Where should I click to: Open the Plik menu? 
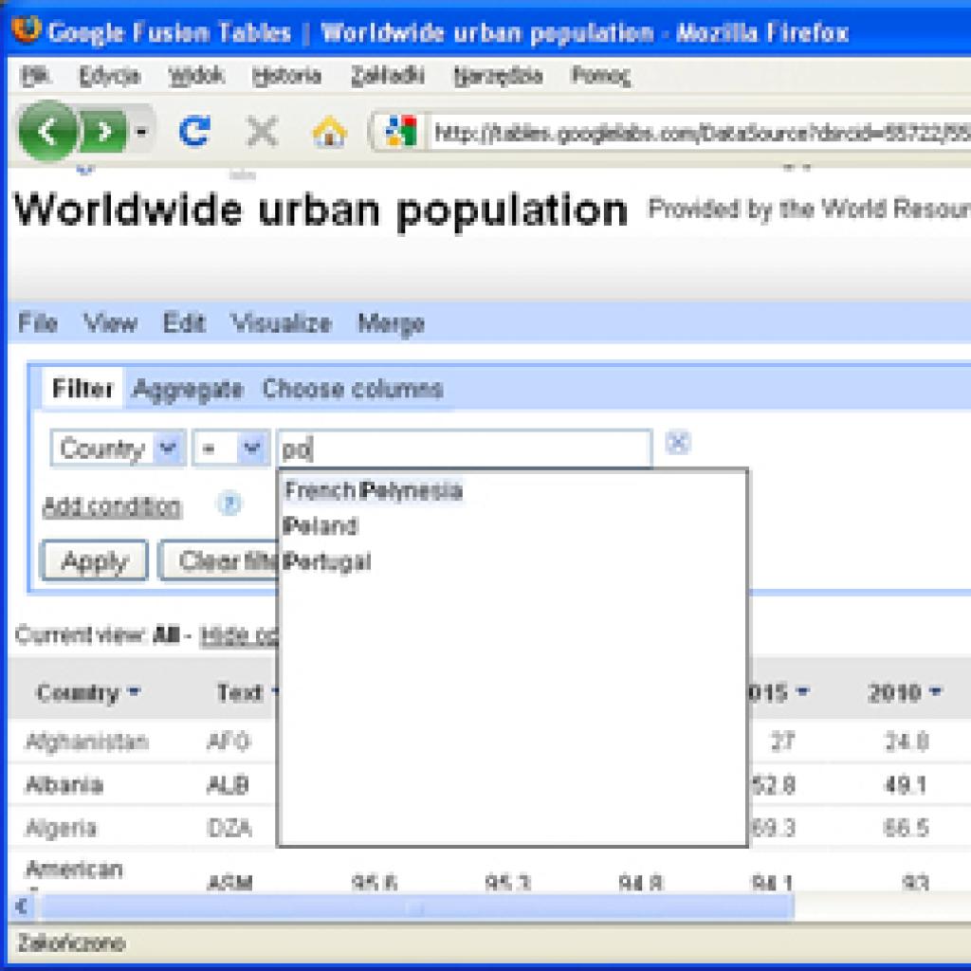[x=35, y=76]
